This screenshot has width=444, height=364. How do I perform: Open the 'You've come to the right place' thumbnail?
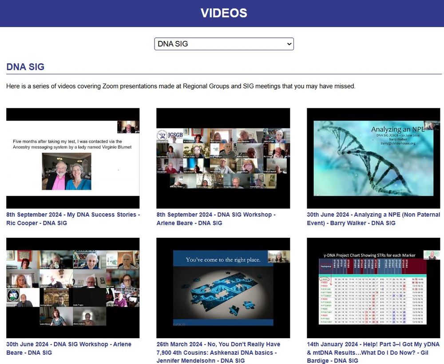223,288
